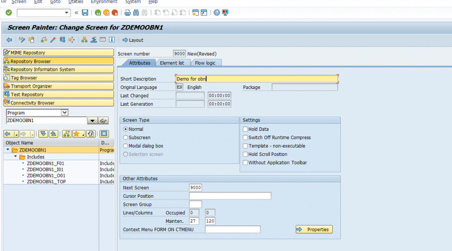Image resolution: width=452 pixels, height=251 pixels.
Task: Click the Check syntax icon
Action: point(44,40)
